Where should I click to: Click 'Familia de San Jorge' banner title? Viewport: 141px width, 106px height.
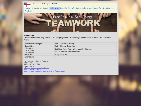[73, 17]
